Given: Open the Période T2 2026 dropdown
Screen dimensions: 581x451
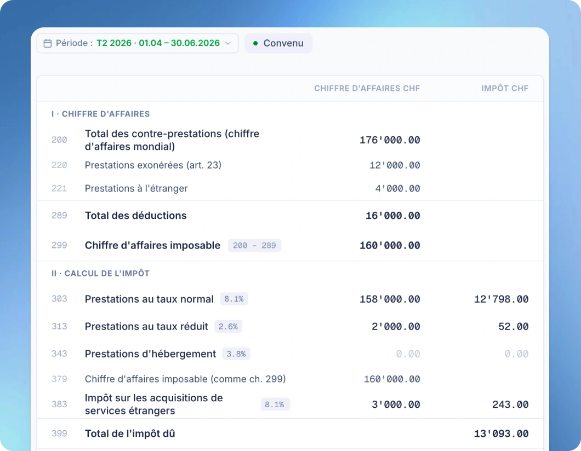Looking at the screenshot, I should 138,43.
